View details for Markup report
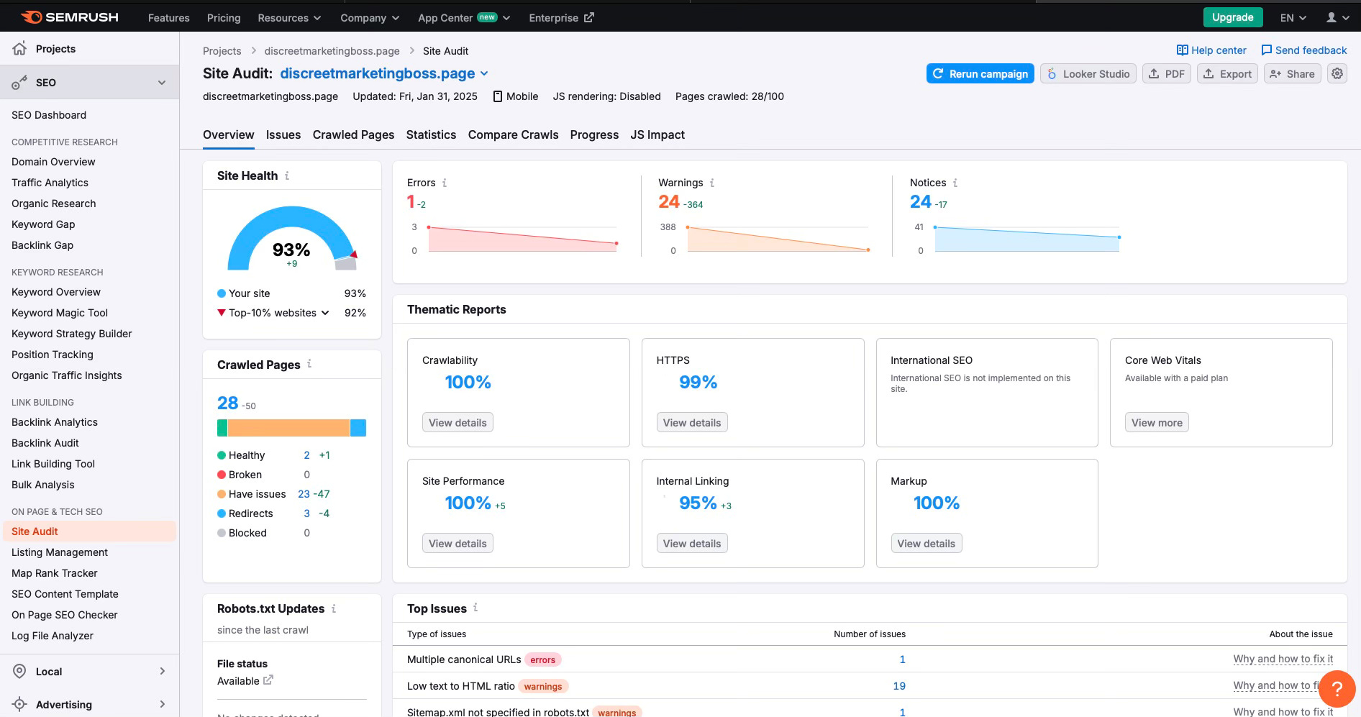Viewport: 1361px width, 717px height. tap(927, 543)
